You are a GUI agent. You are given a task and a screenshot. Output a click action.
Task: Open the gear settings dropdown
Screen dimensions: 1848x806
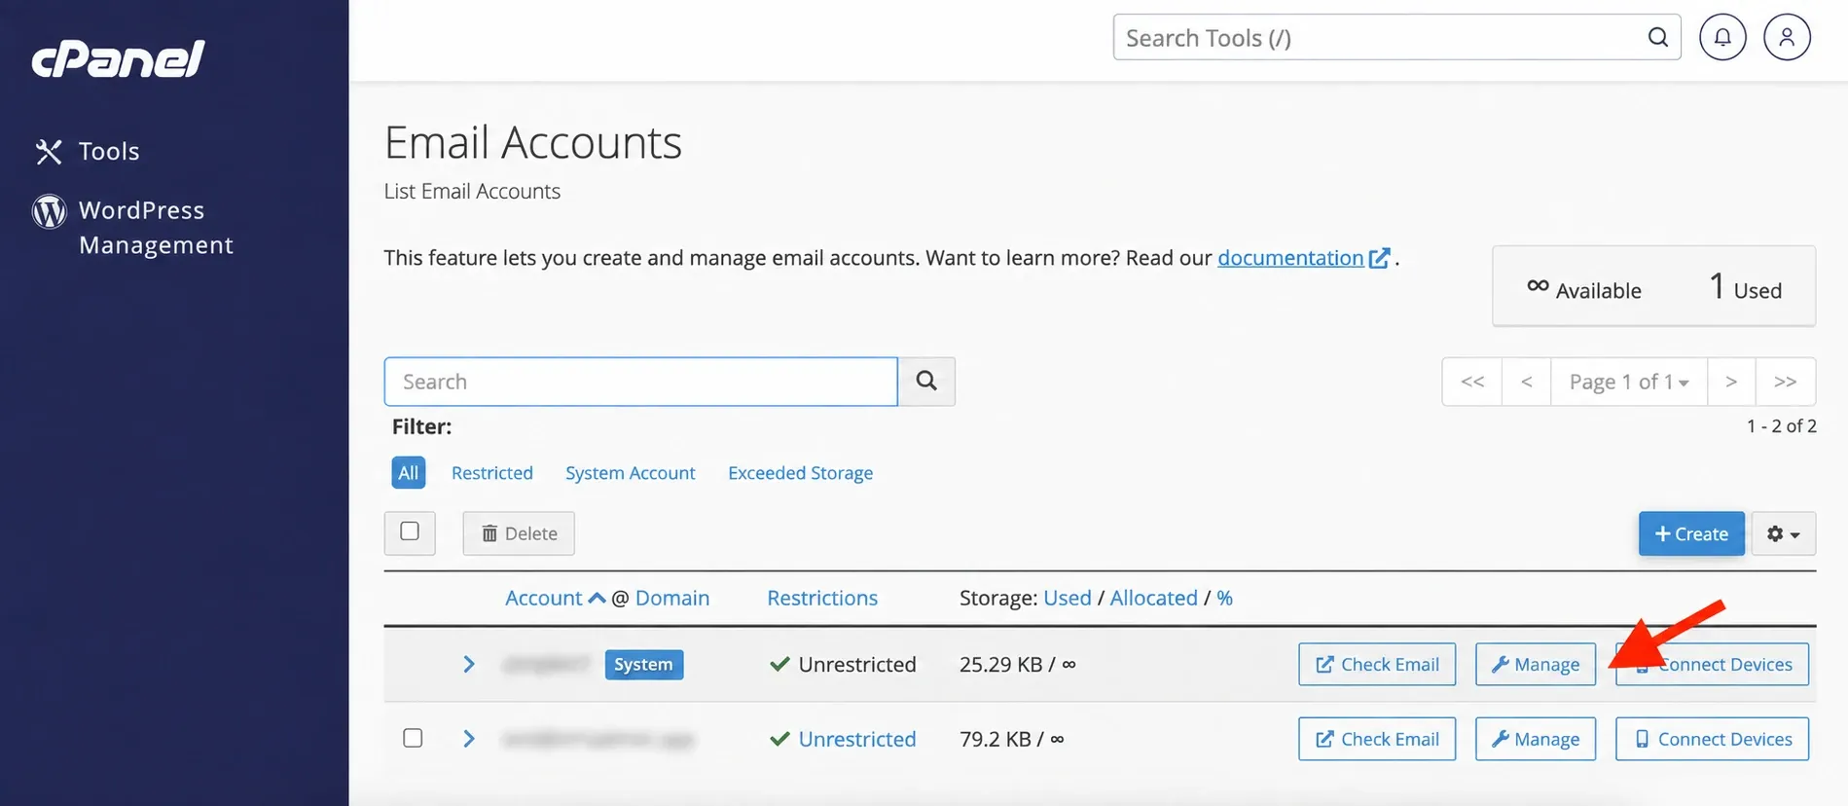point(1784,533)
